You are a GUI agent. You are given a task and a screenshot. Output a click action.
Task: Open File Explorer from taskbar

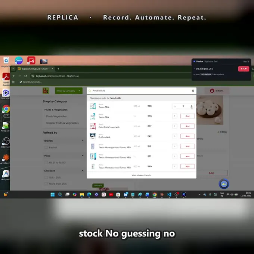(82, 195)
